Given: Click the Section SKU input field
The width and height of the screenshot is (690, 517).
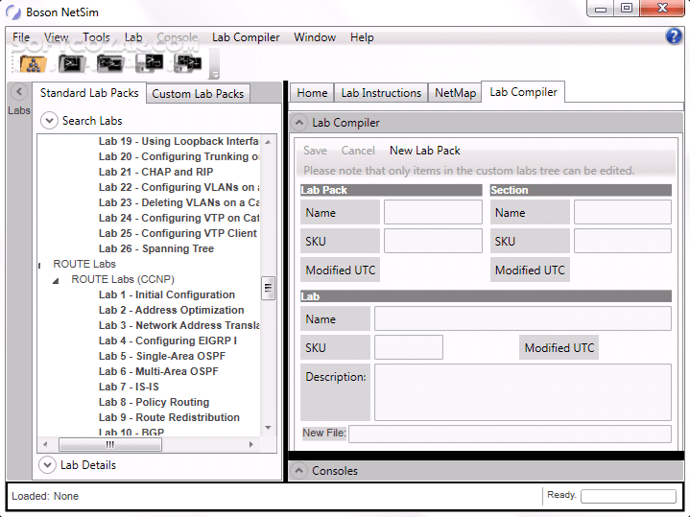Looking at the screenshot, I should tap(623, 241).
